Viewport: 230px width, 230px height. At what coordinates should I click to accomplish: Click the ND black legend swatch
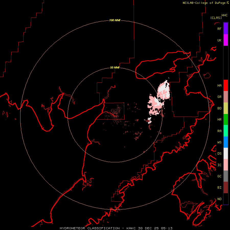[x=226, y=199]
